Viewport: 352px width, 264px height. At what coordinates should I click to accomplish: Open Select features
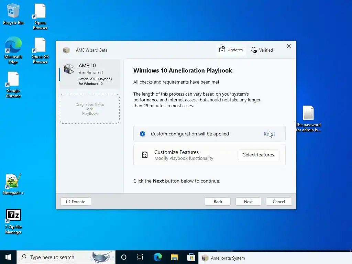[x=258, y=155]
